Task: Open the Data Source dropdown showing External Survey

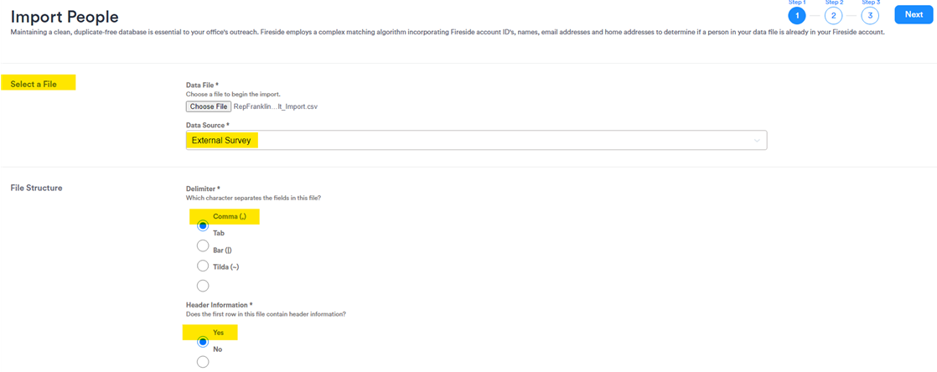Action: point(476,141)
